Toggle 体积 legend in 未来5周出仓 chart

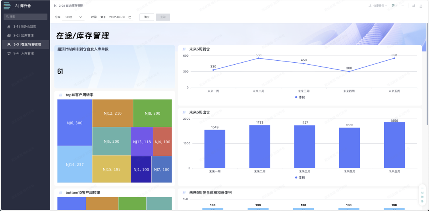300,177
